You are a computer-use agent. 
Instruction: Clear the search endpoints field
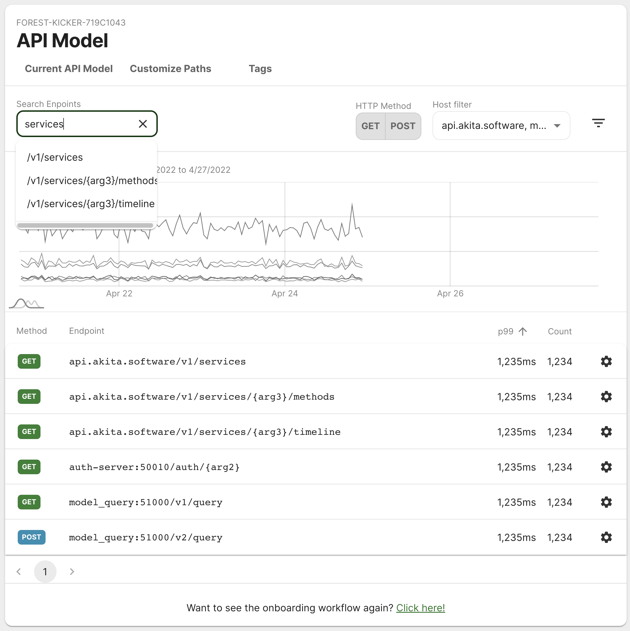pos(143,124)
